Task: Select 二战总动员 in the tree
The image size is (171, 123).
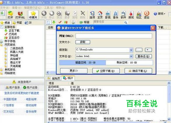Action: (17, 48)
